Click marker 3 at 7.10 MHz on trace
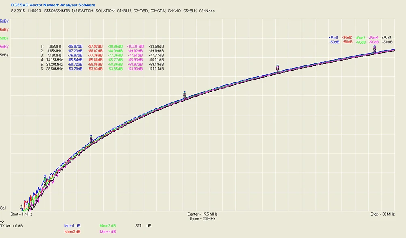 [x=91, y=139]
